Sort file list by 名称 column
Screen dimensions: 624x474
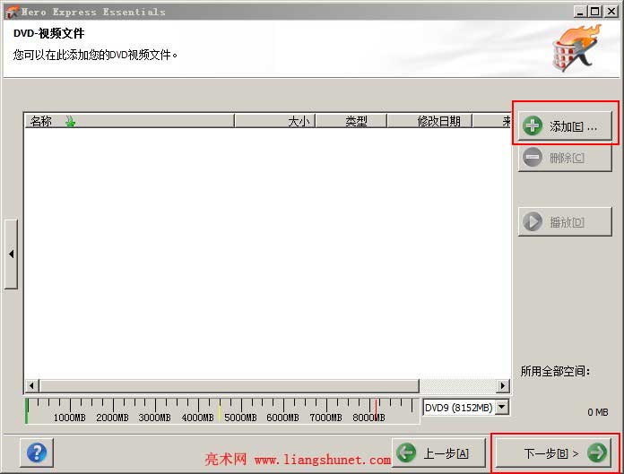coord(130,121)
